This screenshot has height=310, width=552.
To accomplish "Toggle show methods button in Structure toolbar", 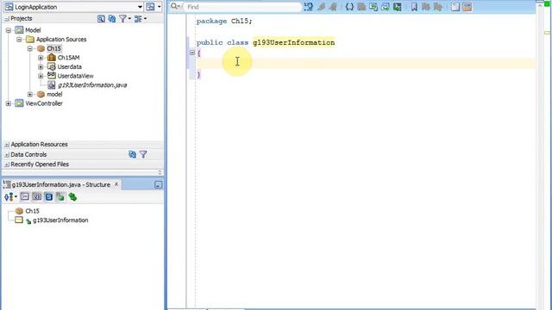I will pyautogui.click(x=25, y=197).
